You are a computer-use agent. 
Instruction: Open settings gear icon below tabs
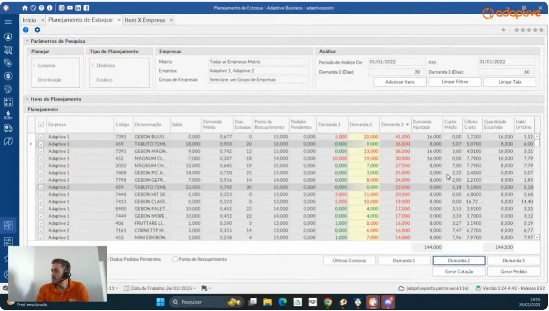37,30
